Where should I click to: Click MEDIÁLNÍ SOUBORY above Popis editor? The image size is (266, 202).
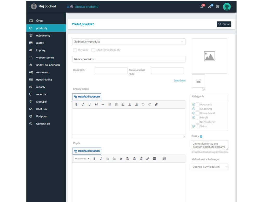coord(87,151)
